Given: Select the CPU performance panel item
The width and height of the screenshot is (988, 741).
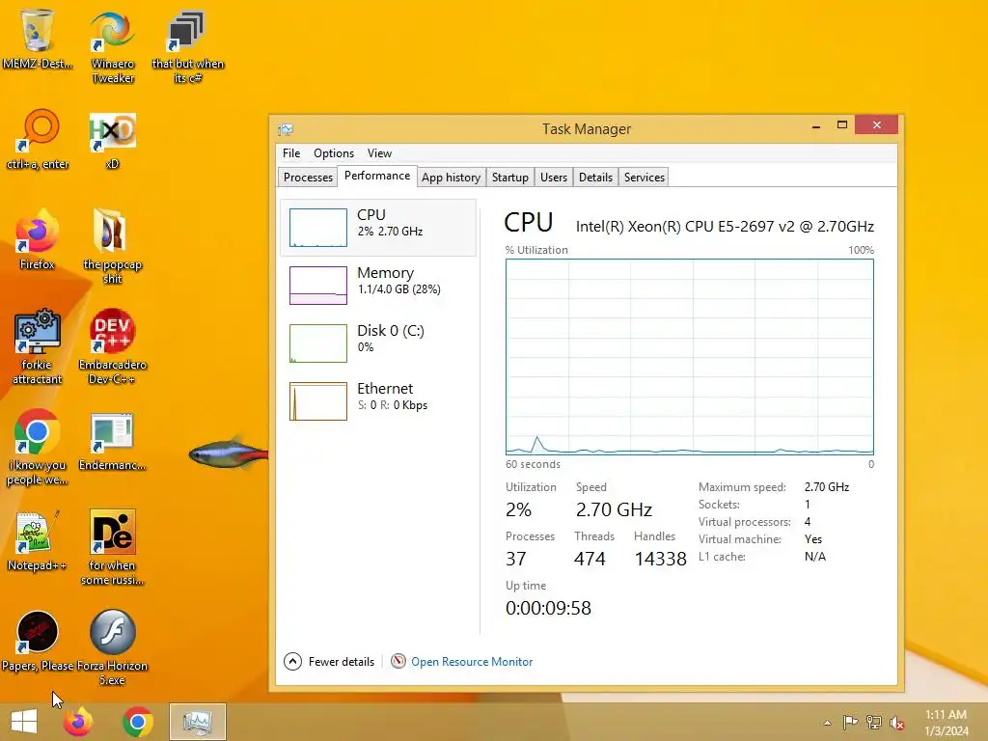Looking at the screenshot, I should (378, 228).
